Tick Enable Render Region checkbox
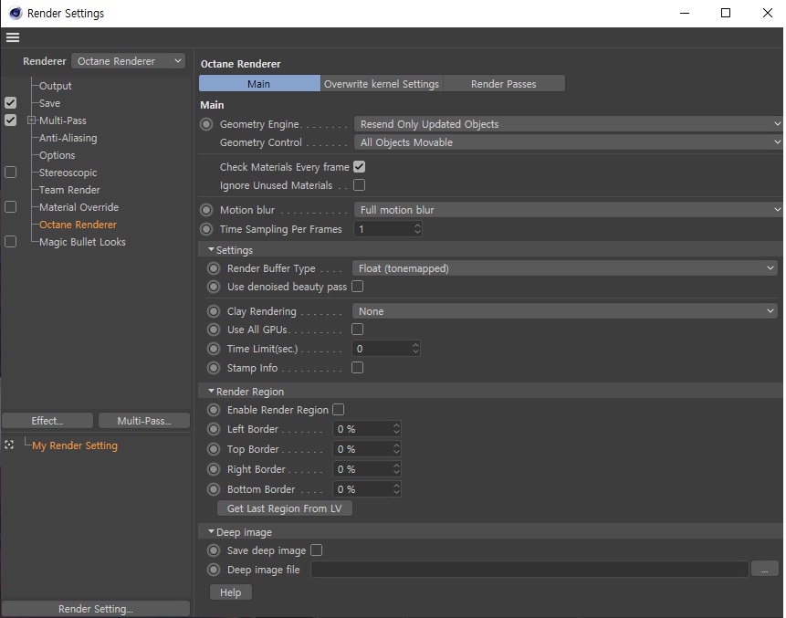 click(339, 410)
